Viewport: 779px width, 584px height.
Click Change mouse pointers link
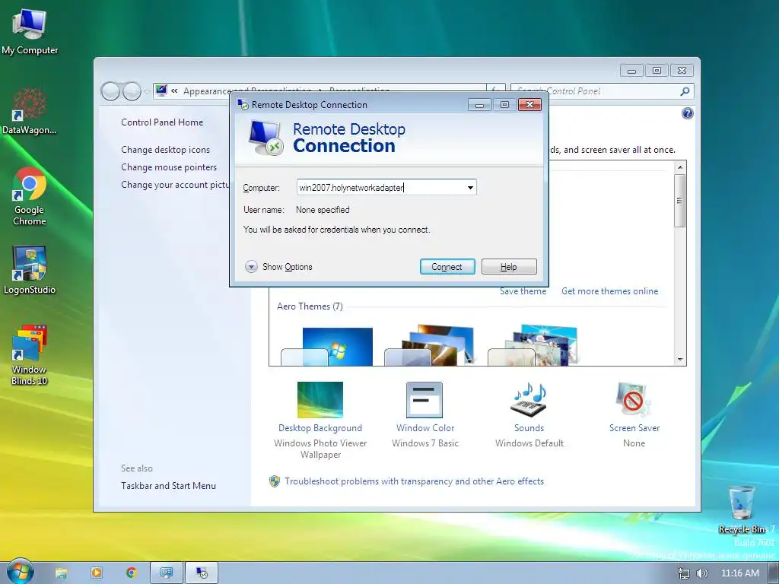pos(169,167)
